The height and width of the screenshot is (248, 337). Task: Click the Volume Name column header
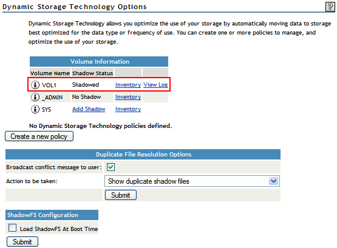click(x=50, y=73)
